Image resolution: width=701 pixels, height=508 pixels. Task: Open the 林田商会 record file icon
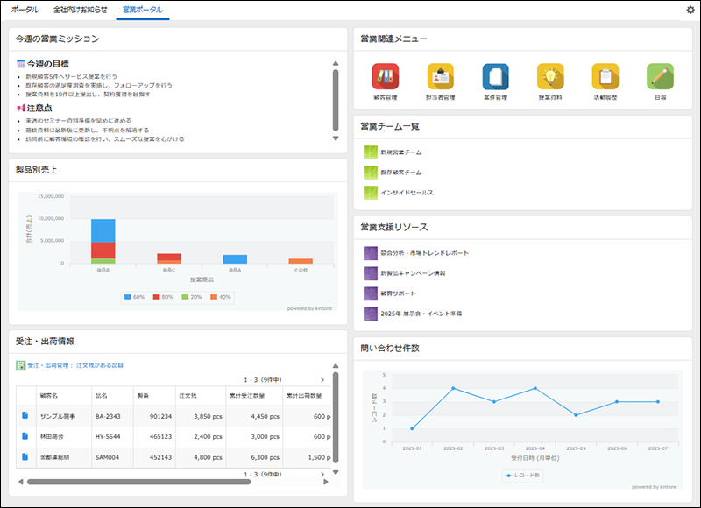(x=25, y=435)
